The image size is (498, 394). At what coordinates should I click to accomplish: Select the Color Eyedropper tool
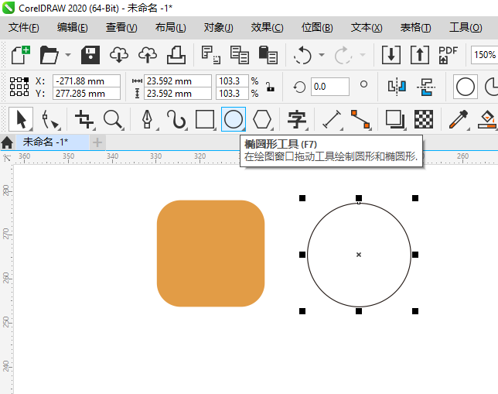pos(459,119)
